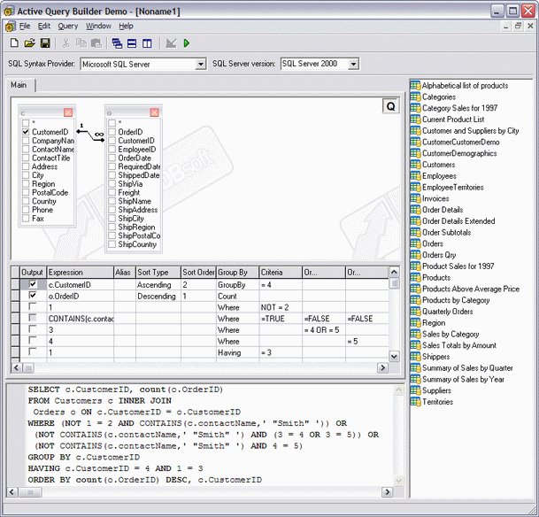This screenshot has height=517, width=539.
Task: Open the Query menu
Action: click(x=68, y=27)
